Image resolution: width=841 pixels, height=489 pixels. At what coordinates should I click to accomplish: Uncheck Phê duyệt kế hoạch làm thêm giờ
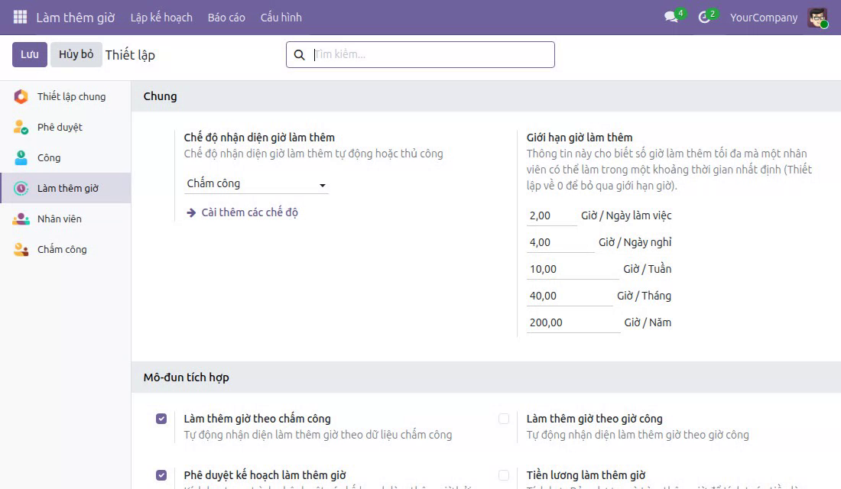(161, 475)
